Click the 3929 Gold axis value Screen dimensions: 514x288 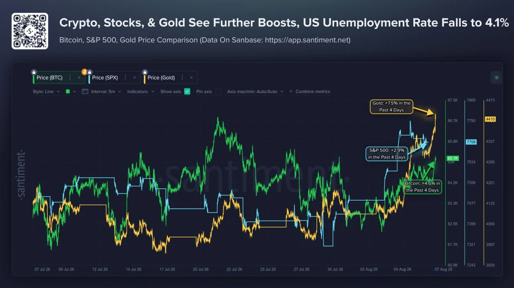(490, 265)
